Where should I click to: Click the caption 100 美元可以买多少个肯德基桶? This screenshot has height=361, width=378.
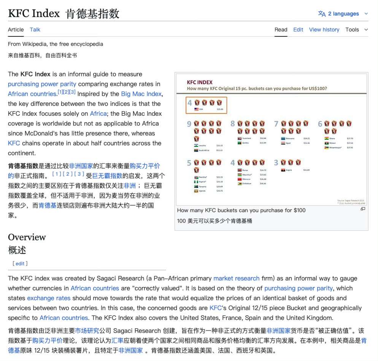[x=214, y=221]
